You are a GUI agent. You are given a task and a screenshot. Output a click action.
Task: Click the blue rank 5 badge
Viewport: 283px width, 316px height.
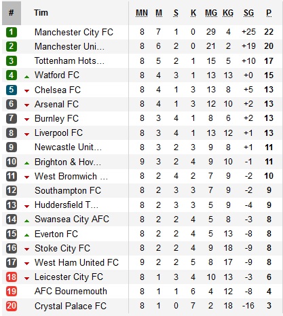(x=12, y=90)
